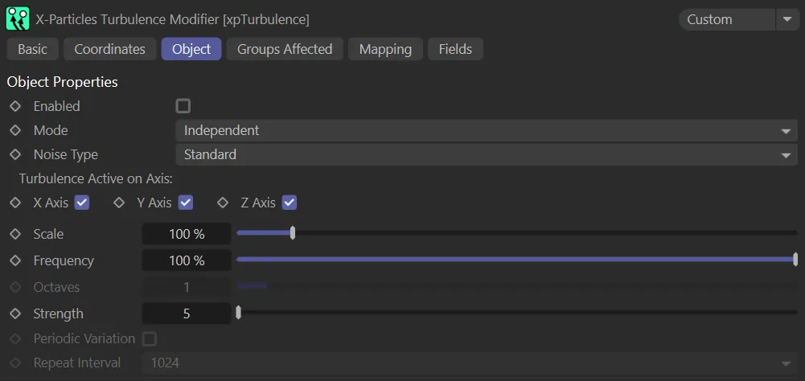Click the keyframe diamond for Scale
The width and height of the screenshot is (805, 381).
tap(14, 234)
